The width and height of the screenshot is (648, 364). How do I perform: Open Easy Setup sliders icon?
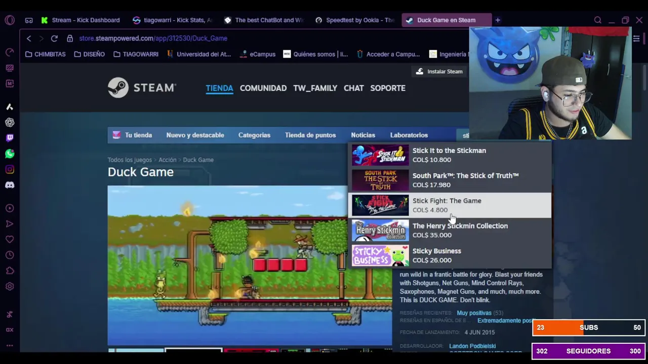[636, 38]
